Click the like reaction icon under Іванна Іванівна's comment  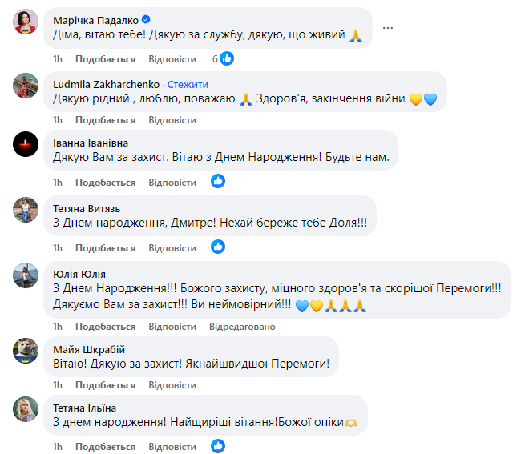tap(218, 181)
